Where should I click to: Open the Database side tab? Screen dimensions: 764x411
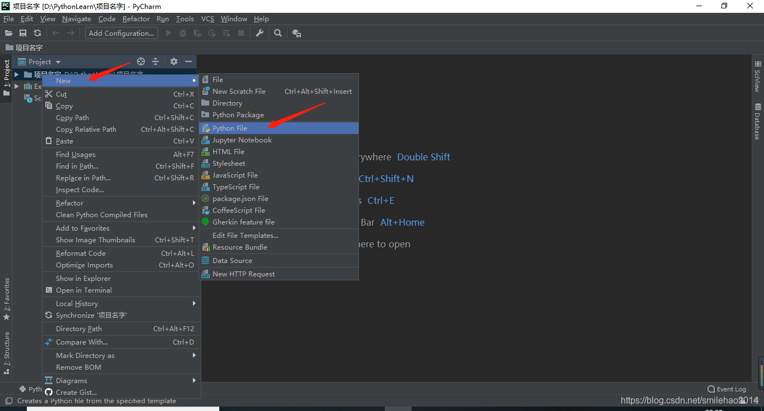pyautogui.click(x=757, y=122)
